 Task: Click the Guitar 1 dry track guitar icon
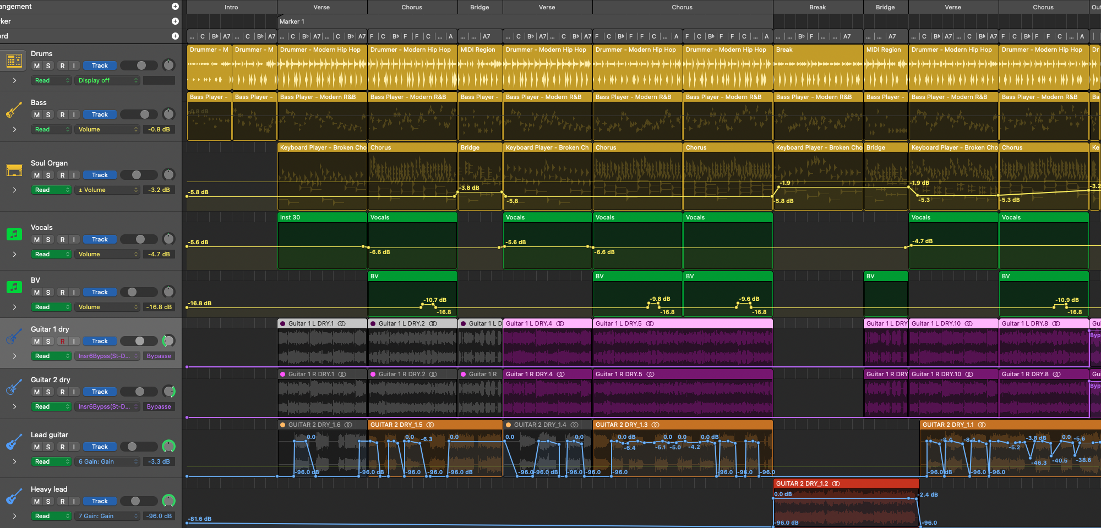[x=14, y=336]
